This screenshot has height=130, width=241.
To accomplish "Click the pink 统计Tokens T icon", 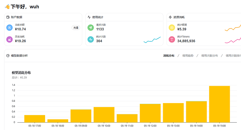I will pos(172,39).
